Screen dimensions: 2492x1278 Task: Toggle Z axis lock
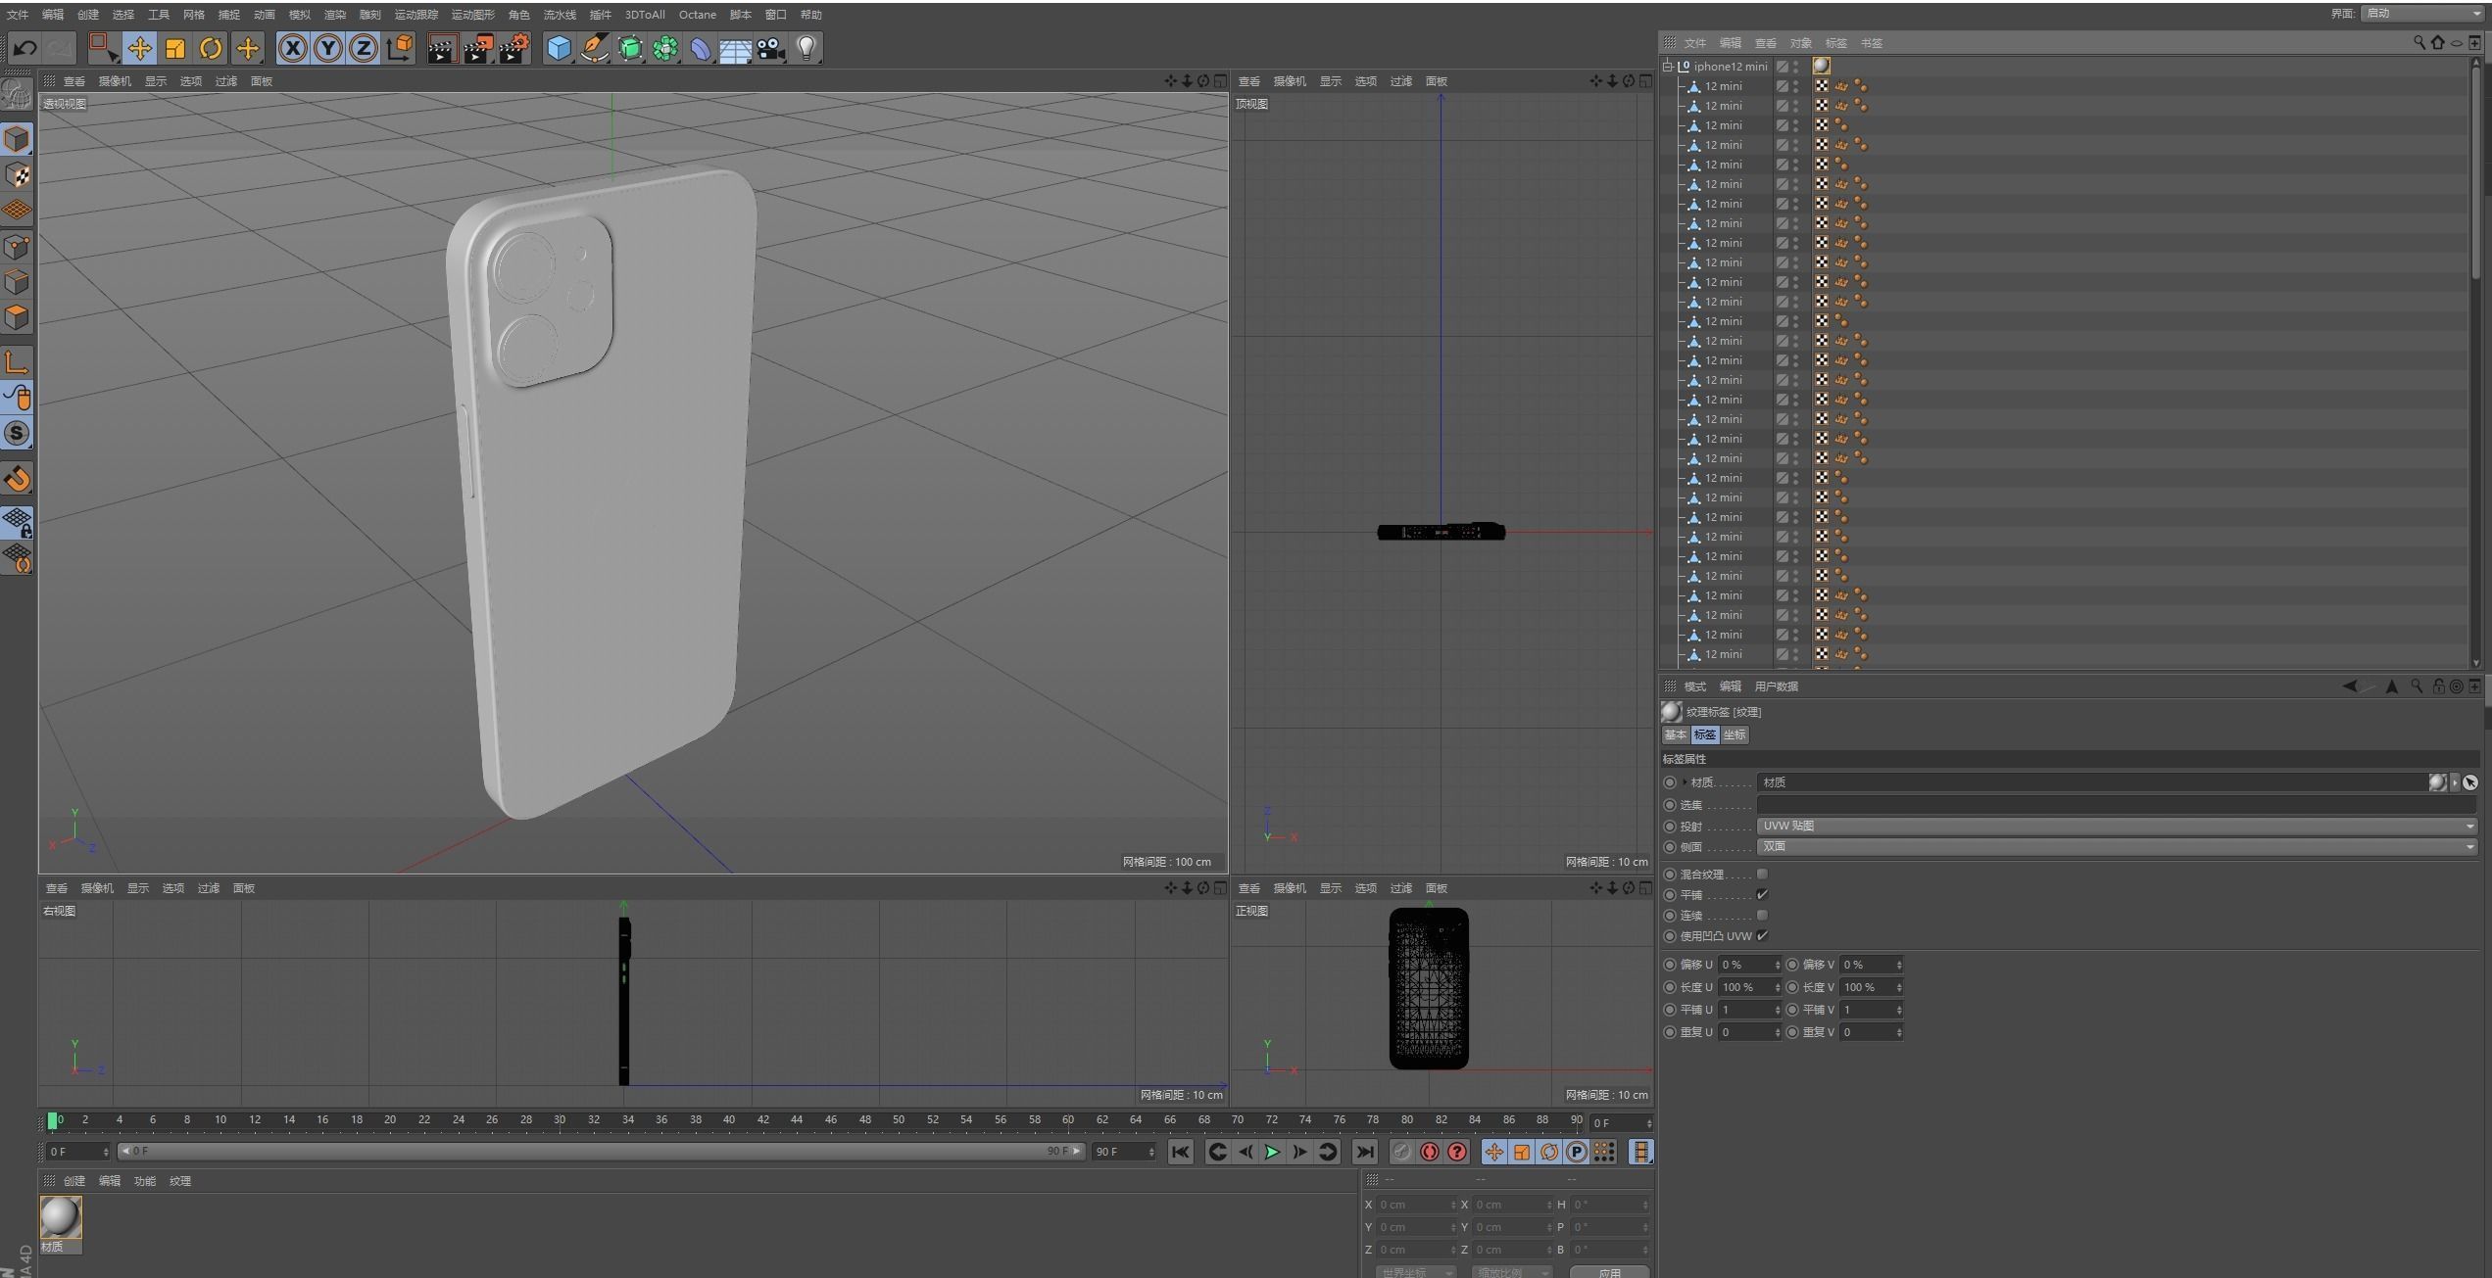coord(364,48)
